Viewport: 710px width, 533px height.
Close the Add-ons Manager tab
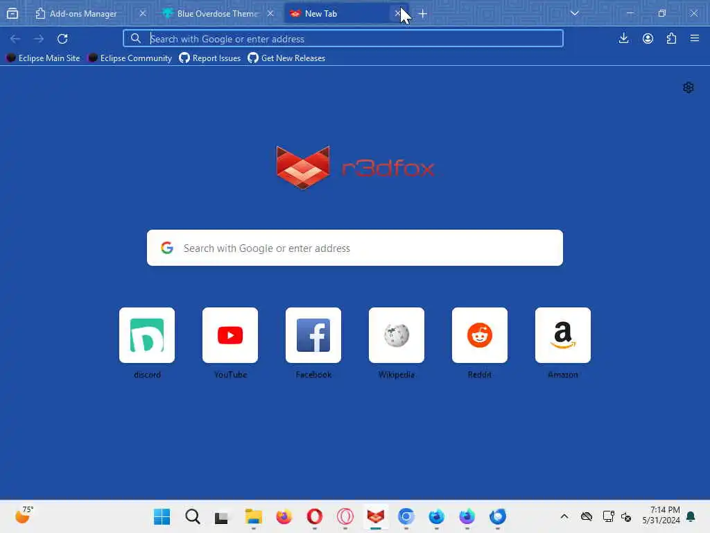(x=143, y=14)
